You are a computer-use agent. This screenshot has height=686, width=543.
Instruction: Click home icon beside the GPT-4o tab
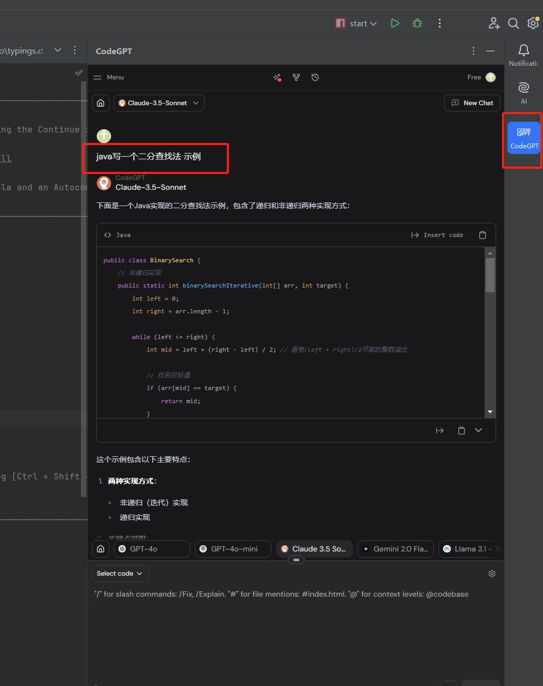[x=100, y=549]
